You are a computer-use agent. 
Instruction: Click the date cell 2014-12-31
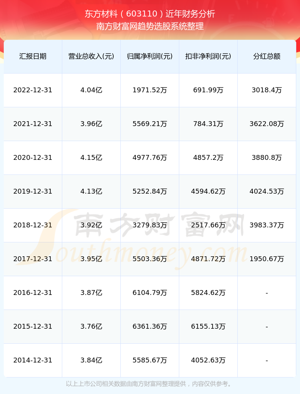pyautogui.click(x=33, y=360)
